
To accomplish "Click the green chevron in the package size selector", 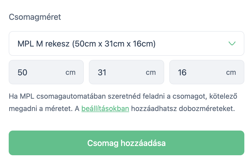I will 232,43.
